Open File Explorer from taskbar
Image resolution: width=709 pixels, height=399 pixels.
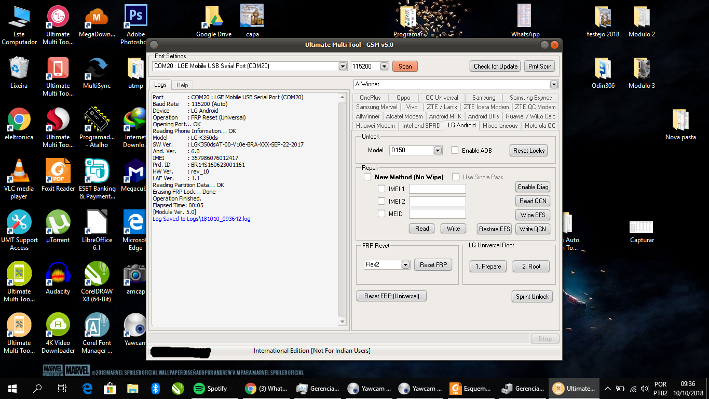point(133,388)
